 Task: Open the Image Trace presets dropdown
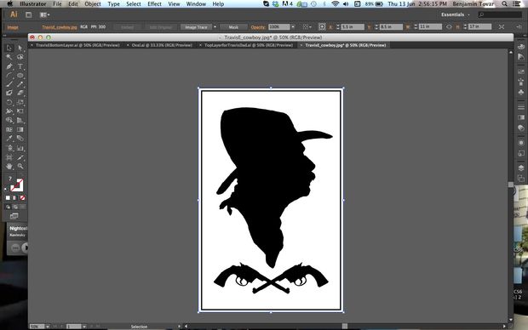[215, 27]
